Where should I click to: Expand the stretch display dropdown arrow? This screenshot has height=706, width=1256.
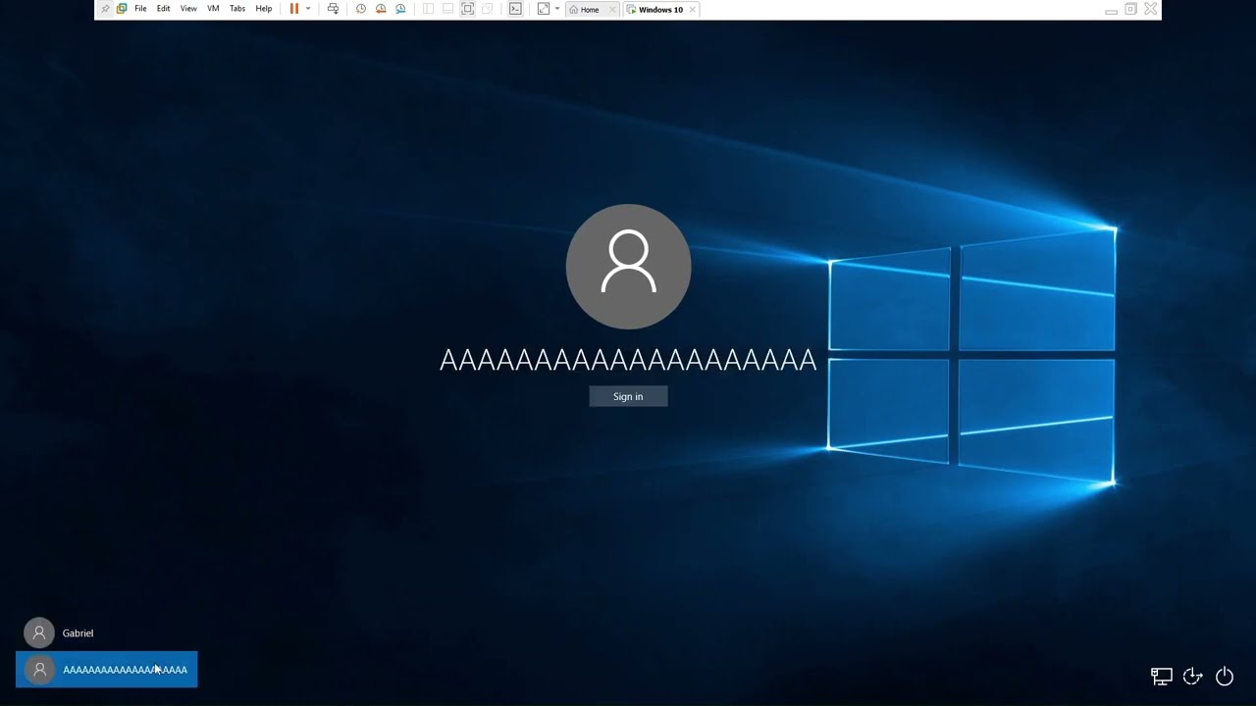(557, 9)
